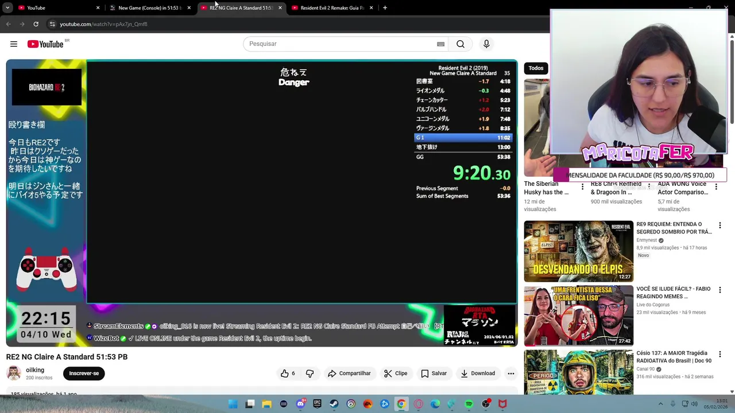Open a new browser tab
735x413 pixels.
tap(385, 8)
